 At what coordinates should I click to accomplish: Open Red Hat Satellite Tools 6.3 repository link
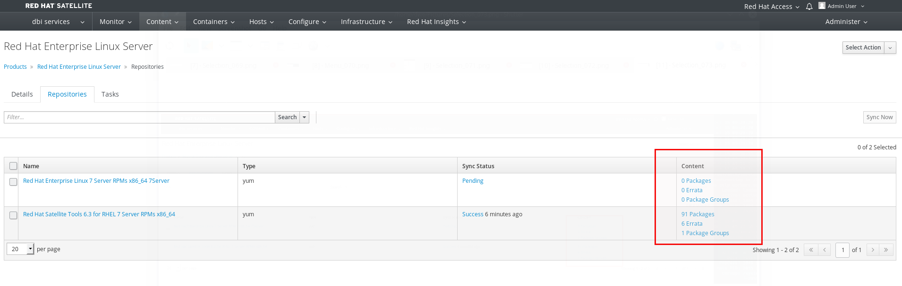(x=99, y=214)
